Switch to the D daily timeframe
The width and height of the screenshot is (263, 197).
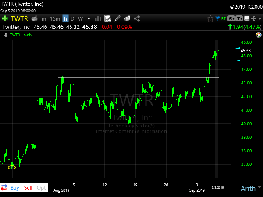pyautogui.click(x=72, y=18)
